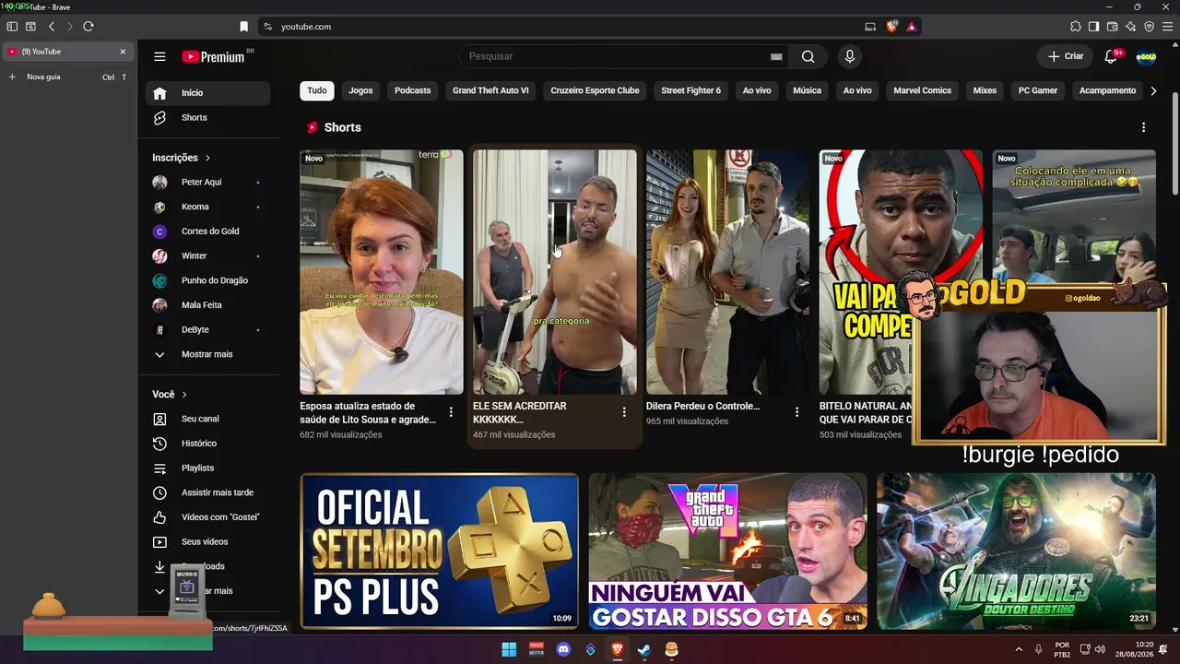
Task: Open Vídeos com "Gostei" list
Action: 207,517
